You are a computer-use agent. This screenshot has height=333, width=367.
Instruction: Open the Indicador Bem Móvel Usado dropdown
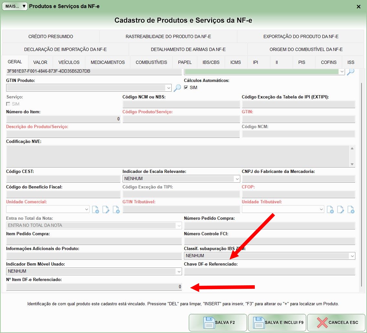click(179, 271)
